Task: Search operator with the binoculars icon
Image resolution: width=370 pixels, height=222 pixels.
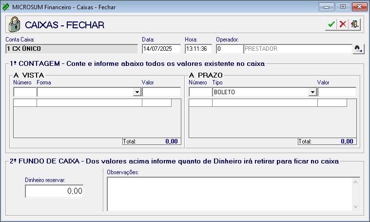Action: pos(358,49)
